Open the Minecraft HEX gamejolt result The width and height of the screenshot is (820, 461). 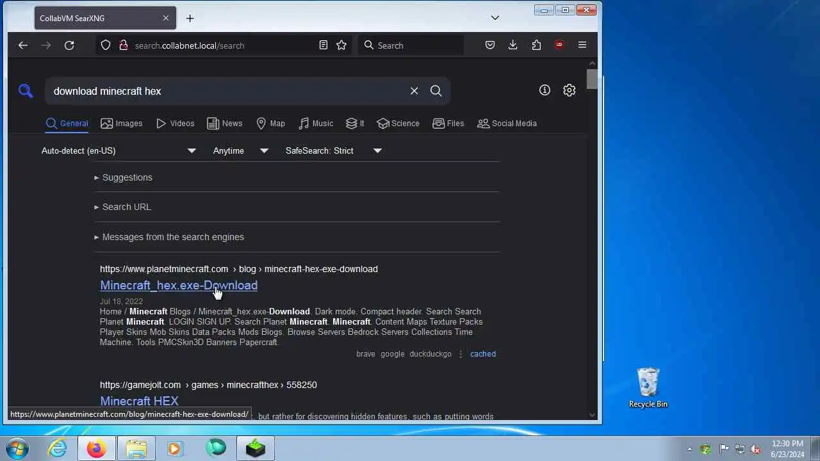pyautogui.click(x=139, y=401)
